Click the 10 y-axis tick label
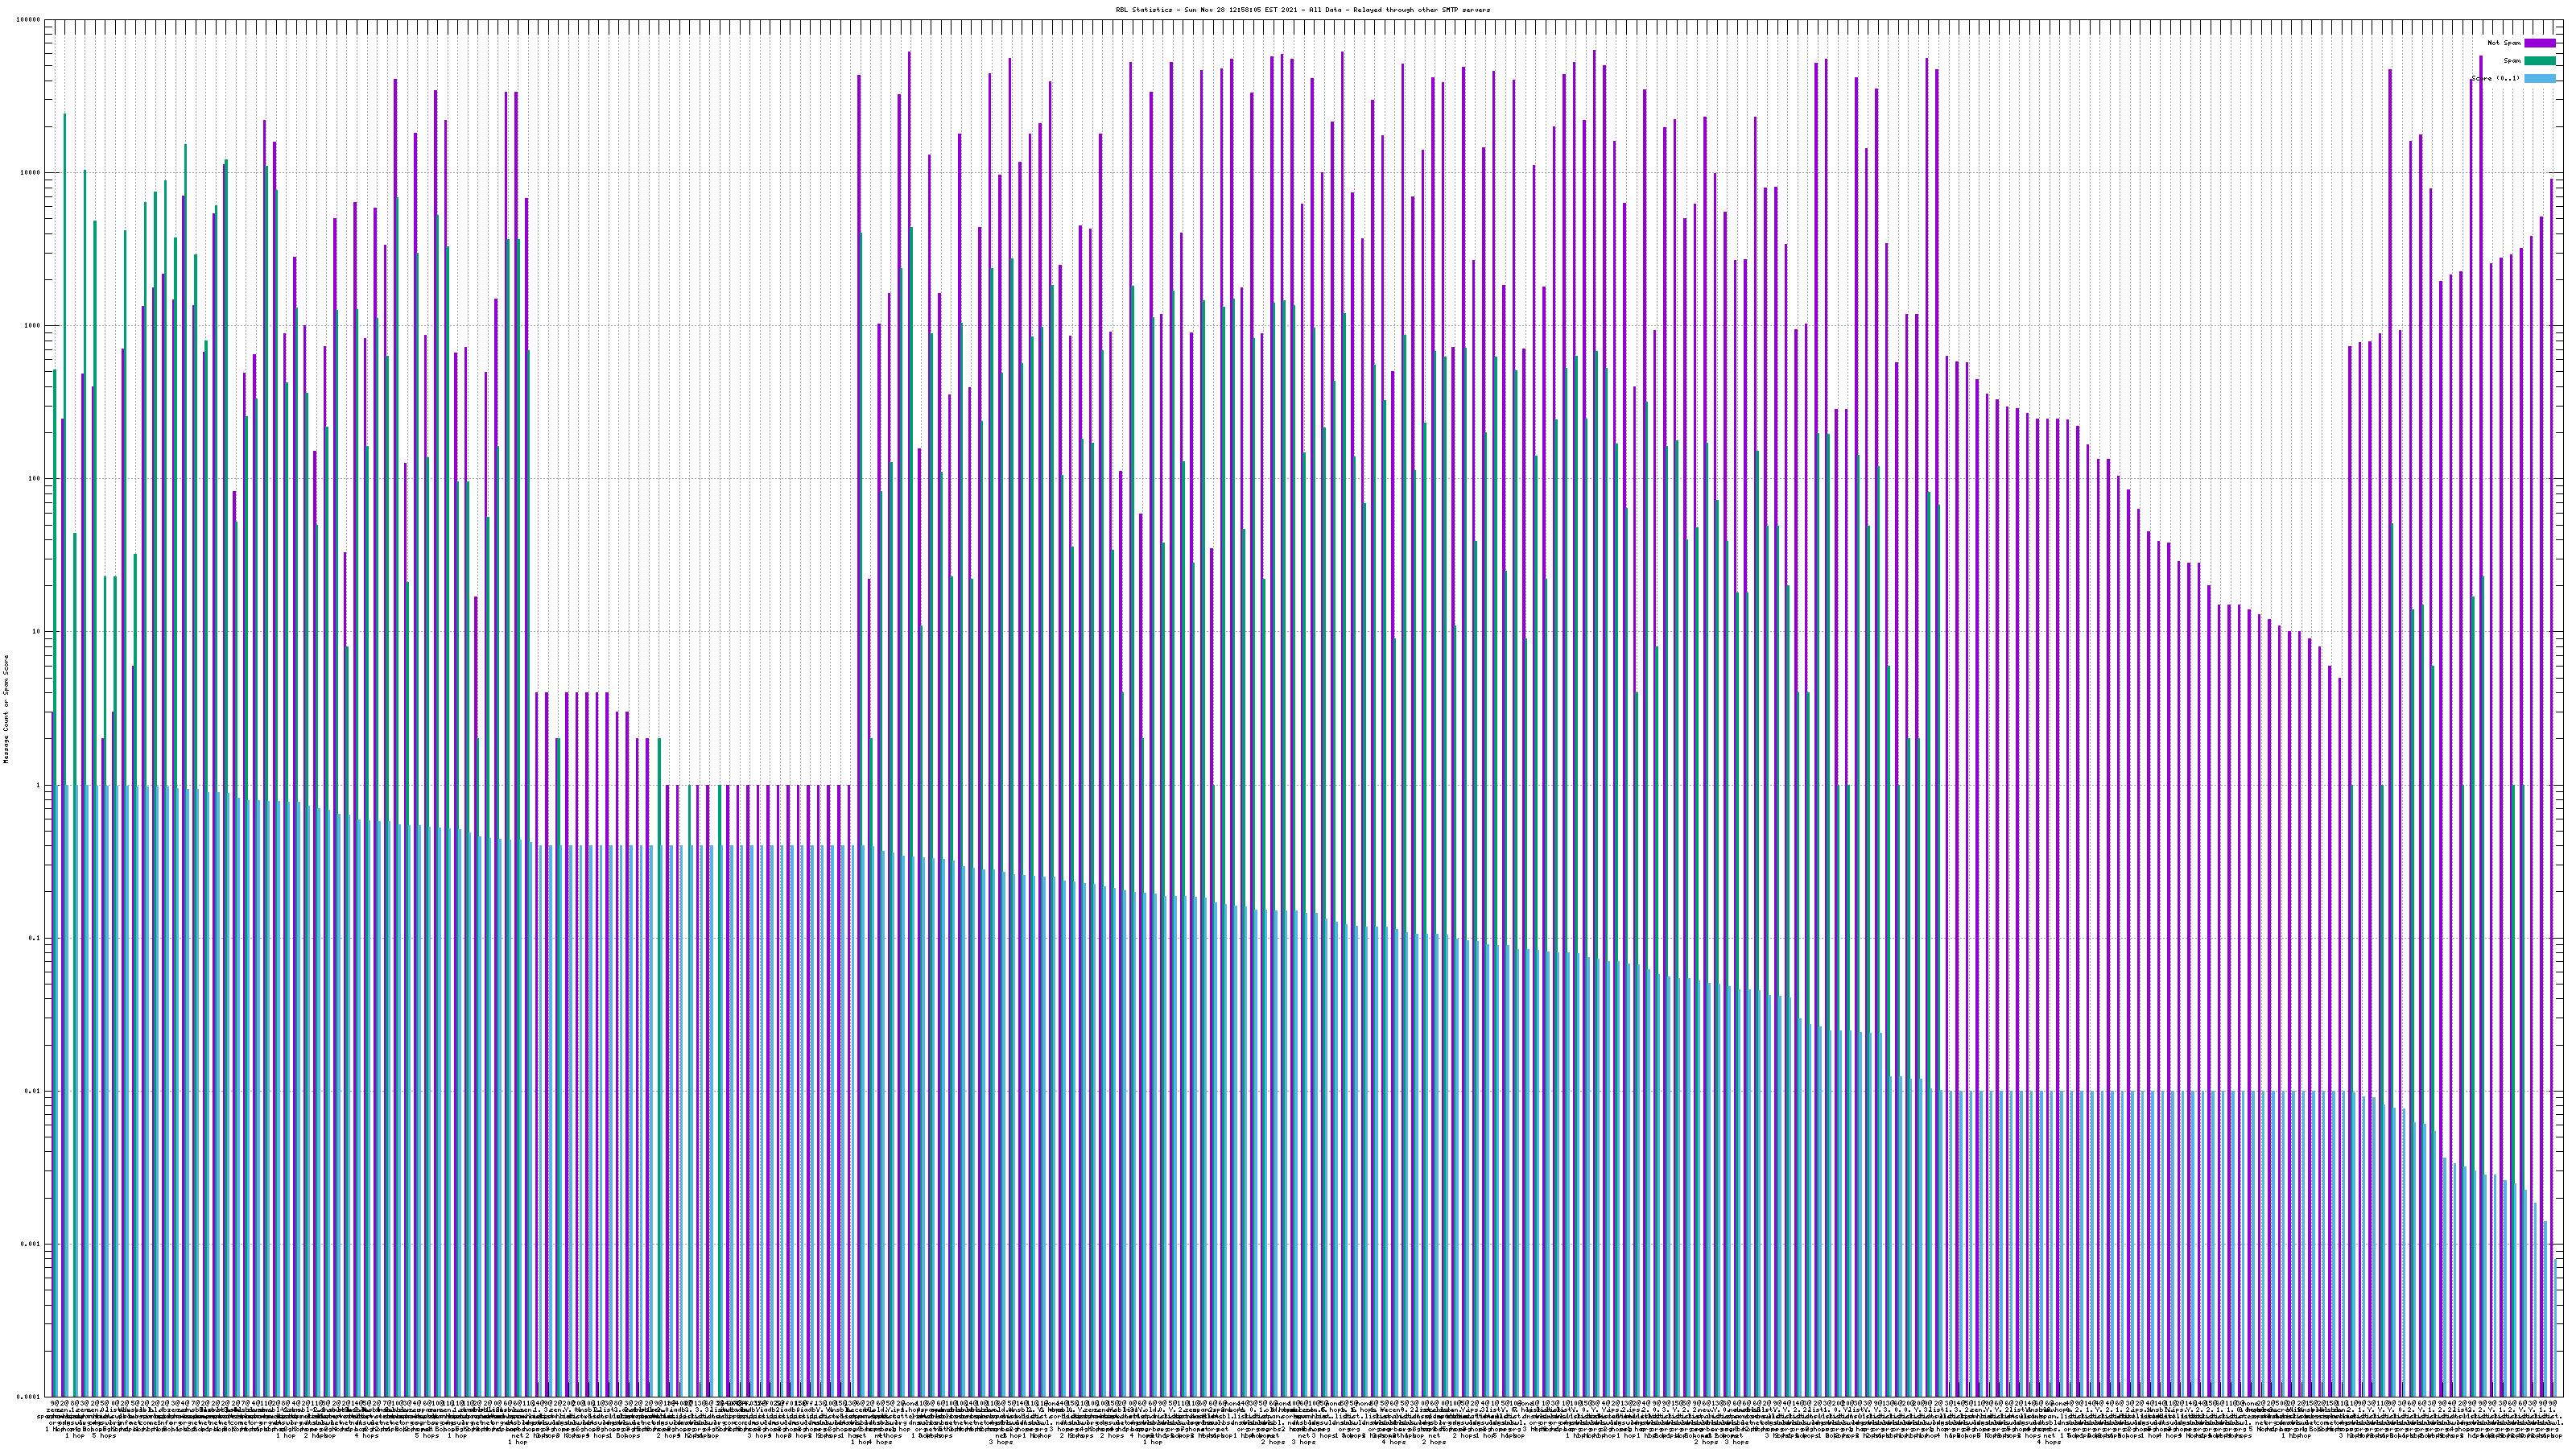2576x1449 pixels. pos(37,632)
